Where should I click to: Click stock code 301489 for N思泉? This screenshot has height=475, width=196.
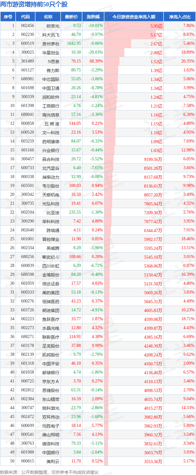coord(25,61)
